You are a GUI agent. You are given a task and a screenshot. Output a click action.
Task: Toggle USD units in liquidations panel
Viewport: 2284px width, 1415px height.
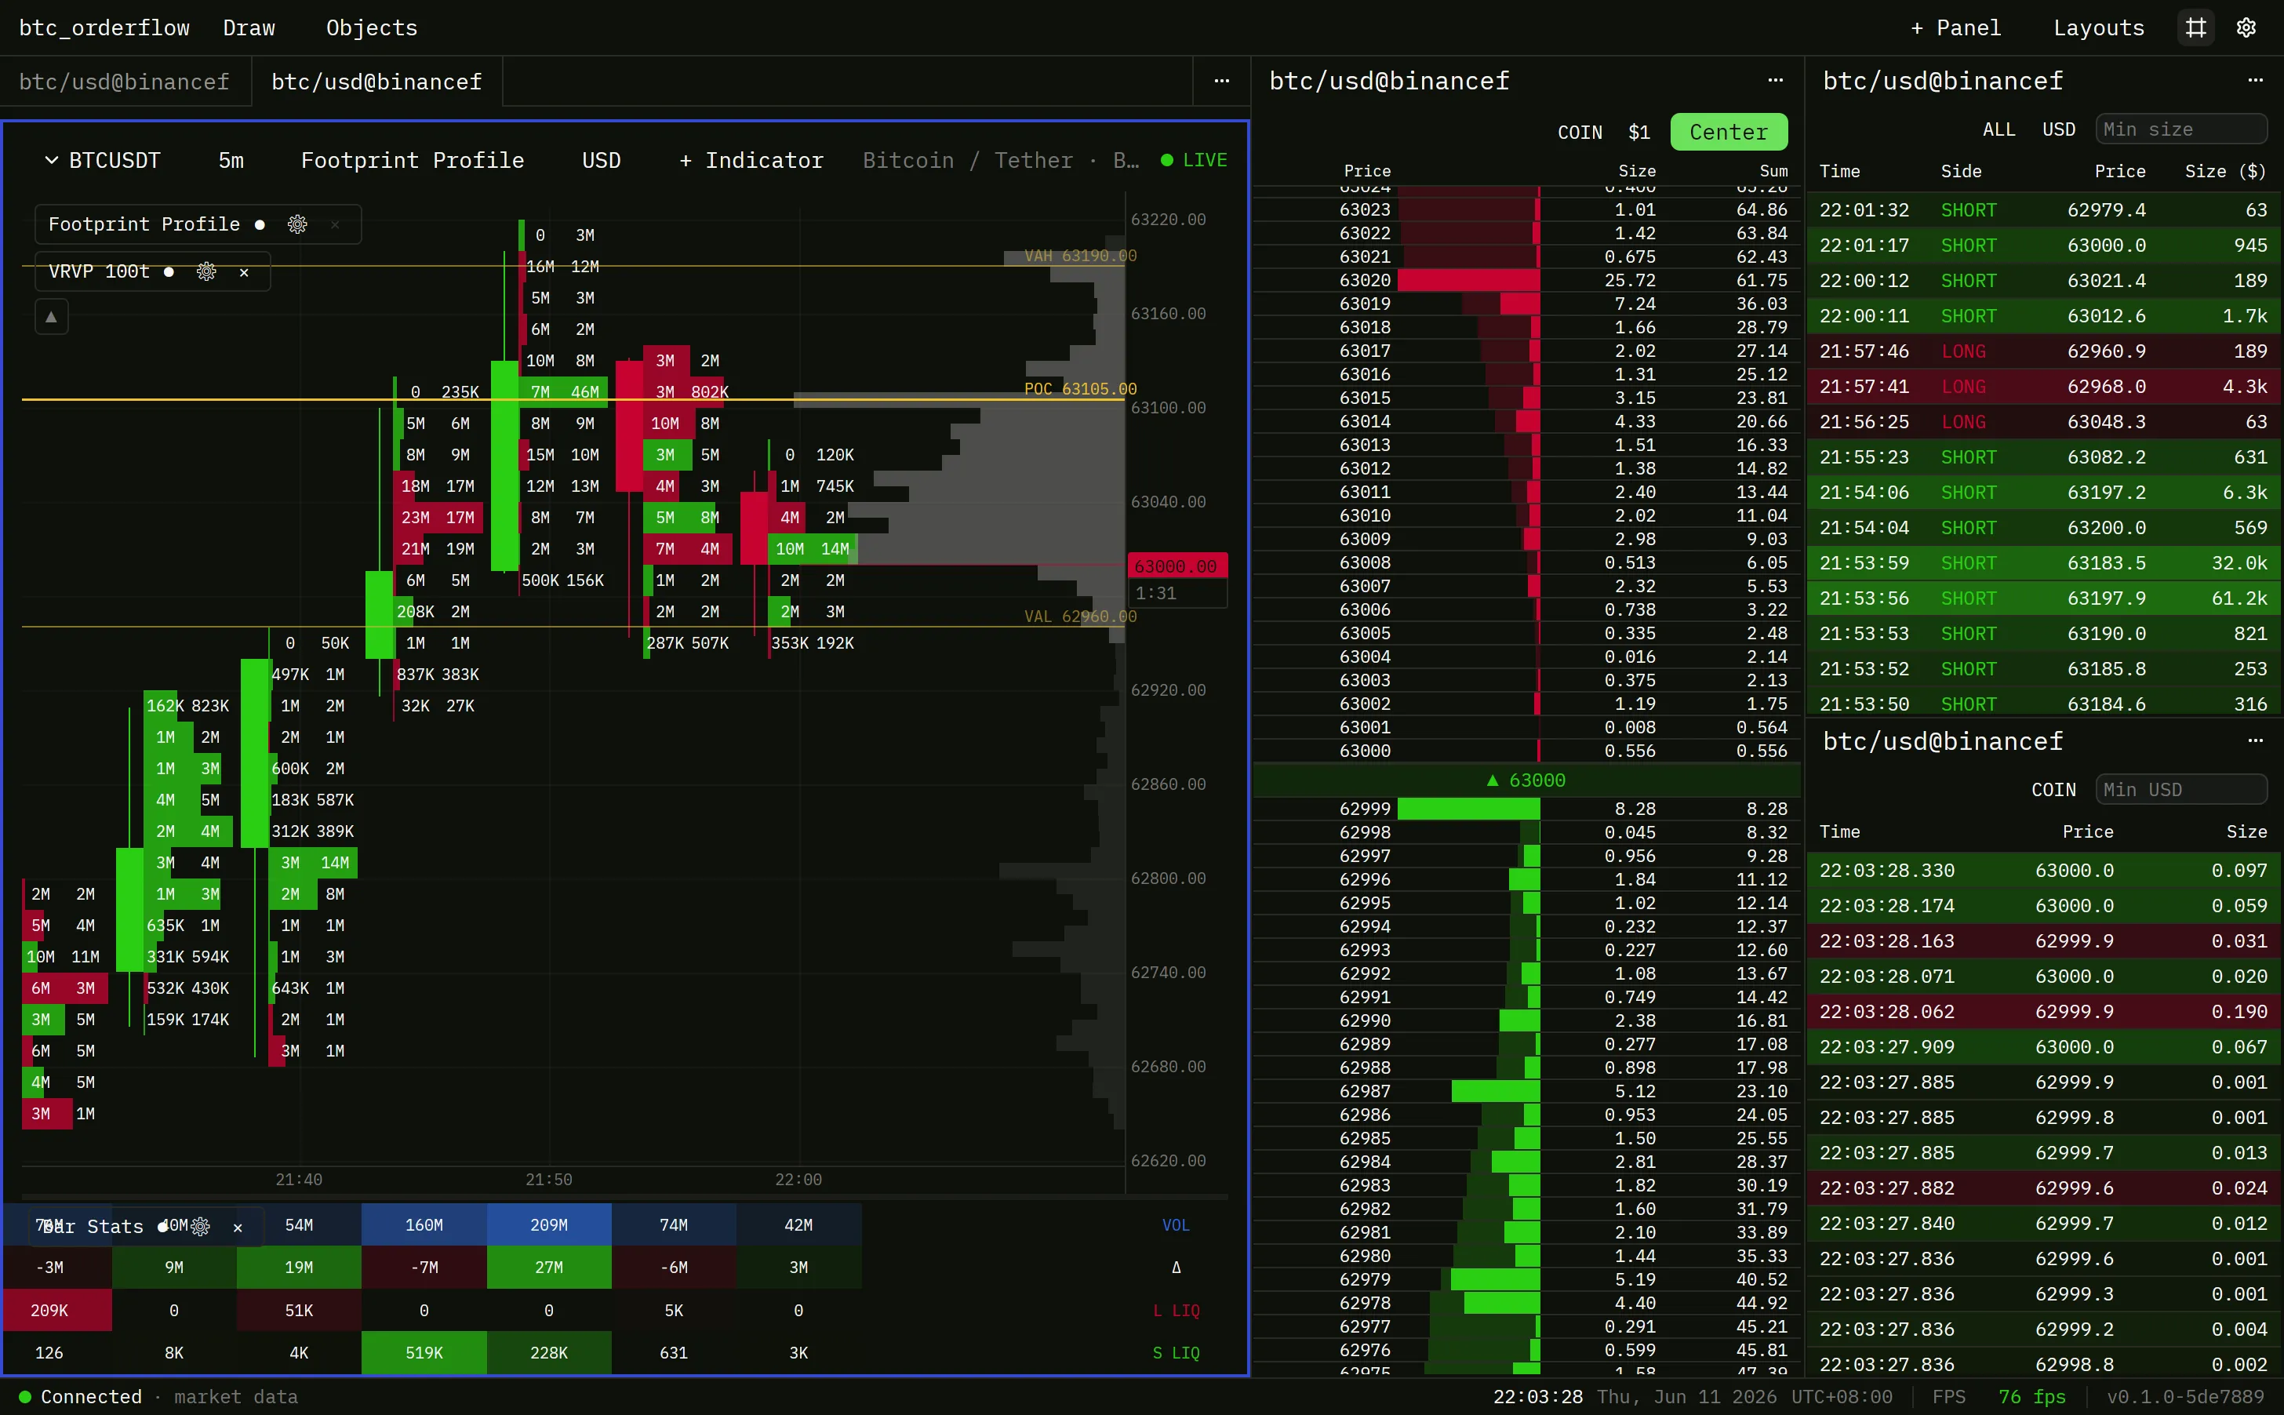(2058, 129)
